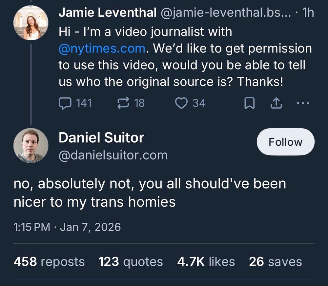328x286 pixels.
Task: Show the 123 quotes
Action: click(x=131, y=261)
